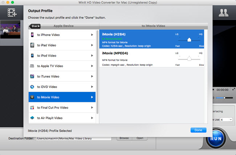Click the device list scrollbar
Viewport: 236px width, 155px height.
tap(97, 72)
